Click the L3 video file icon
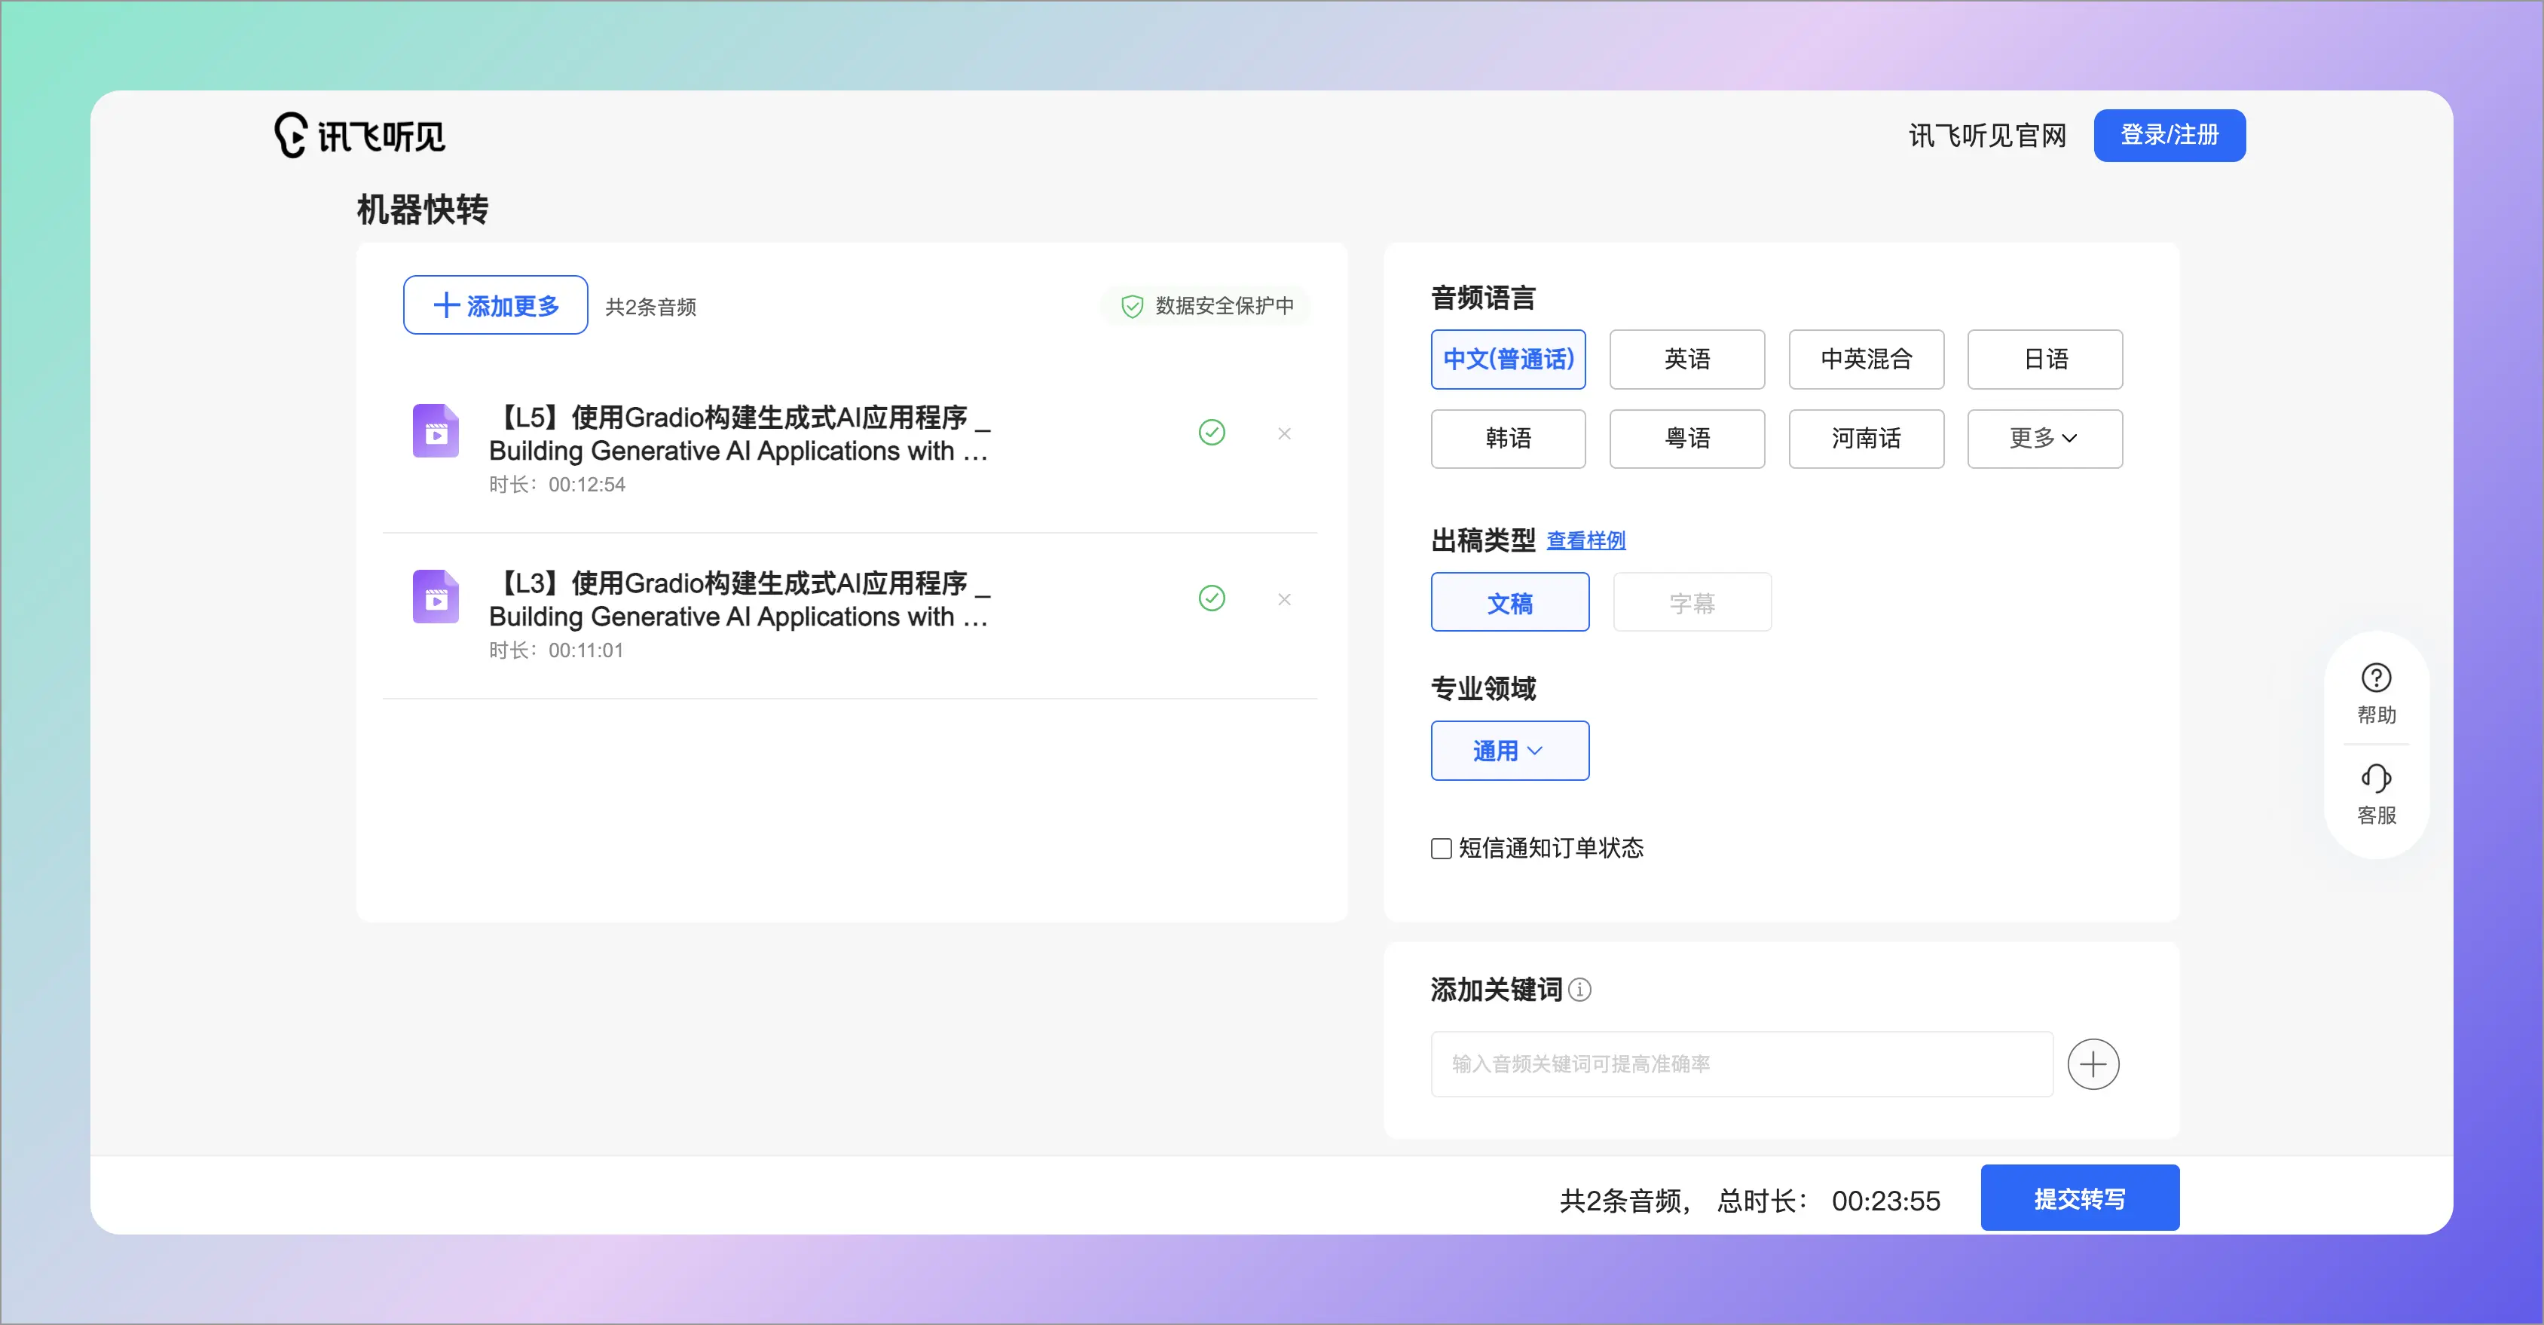 click(x=436, y=598)
